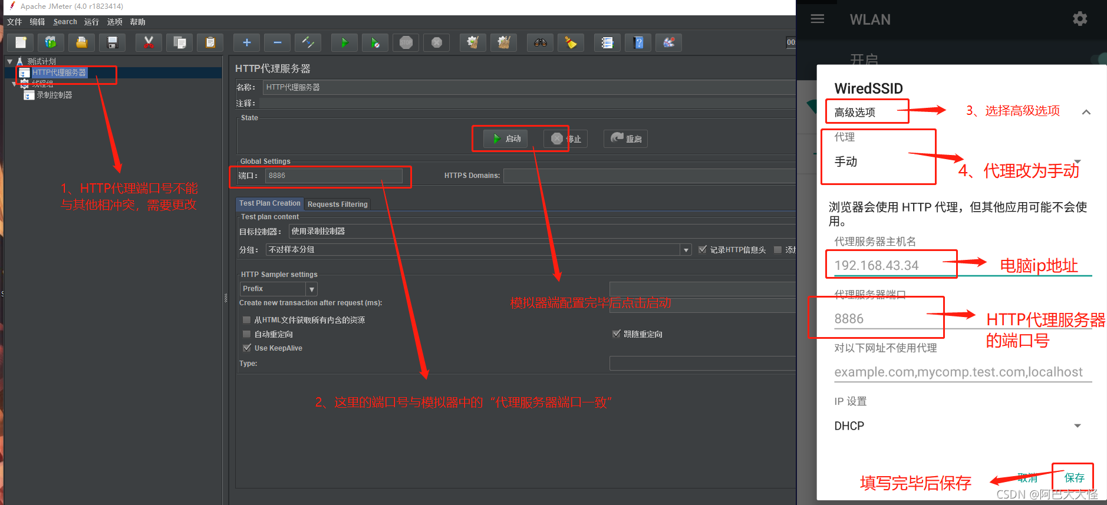Select HTTP代理服务器 in the tree
The width and height of the screenshot is (1107, 505).
tap(59, 72)
